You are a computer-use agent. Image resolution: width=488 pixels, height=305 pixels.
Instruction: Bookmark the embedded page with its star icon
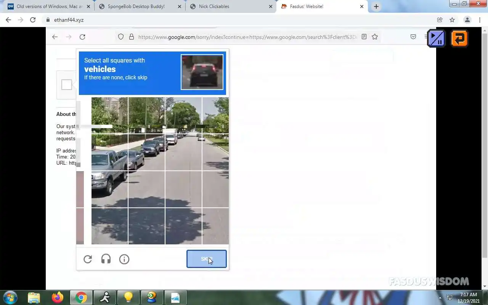click(x=375, y=37)
